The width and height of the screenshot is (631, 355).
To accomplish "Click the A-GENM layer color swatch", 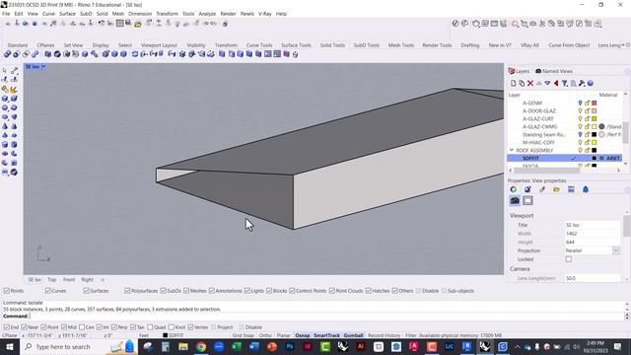I will [594, 103].
